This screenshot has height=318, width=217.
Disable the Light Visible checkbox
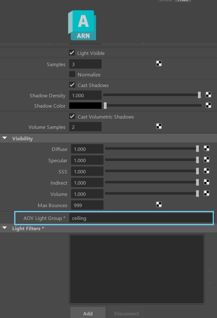point(72,53)
